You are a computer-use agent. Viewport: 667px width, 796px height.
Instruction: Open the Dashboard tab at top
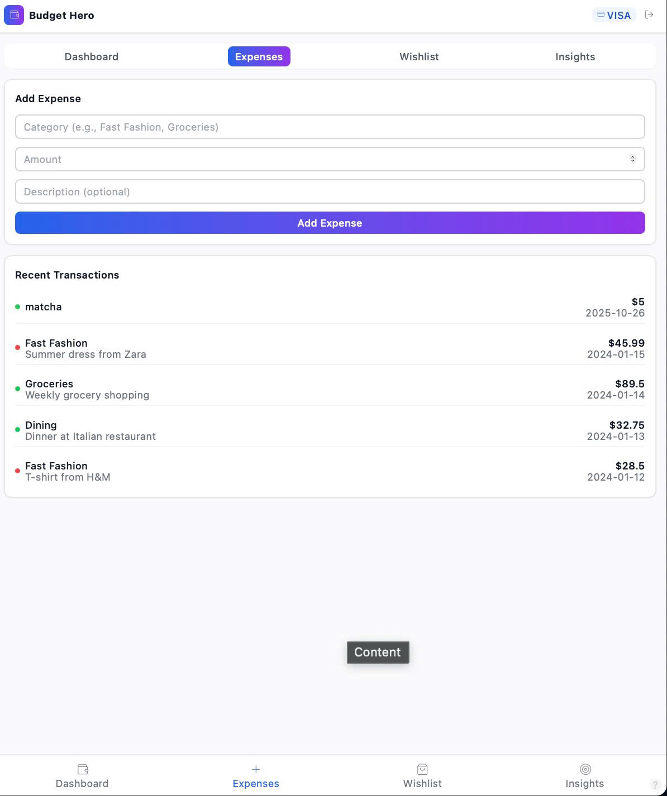tap(92, 56)
